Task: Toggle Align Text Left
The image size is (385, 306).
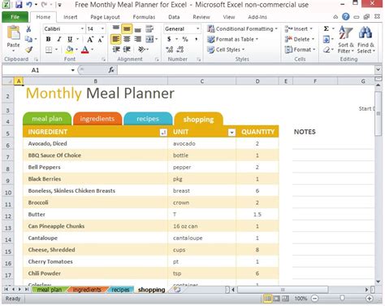Action: (116, 39)
